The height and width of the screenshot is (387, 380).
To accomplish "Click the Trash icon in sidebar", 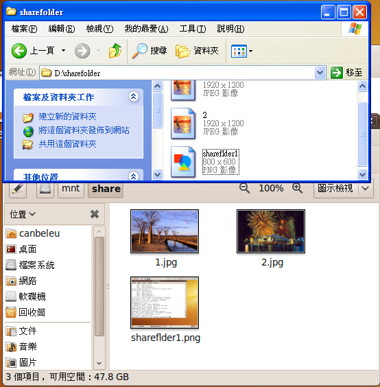I will [x=11, y=312].
